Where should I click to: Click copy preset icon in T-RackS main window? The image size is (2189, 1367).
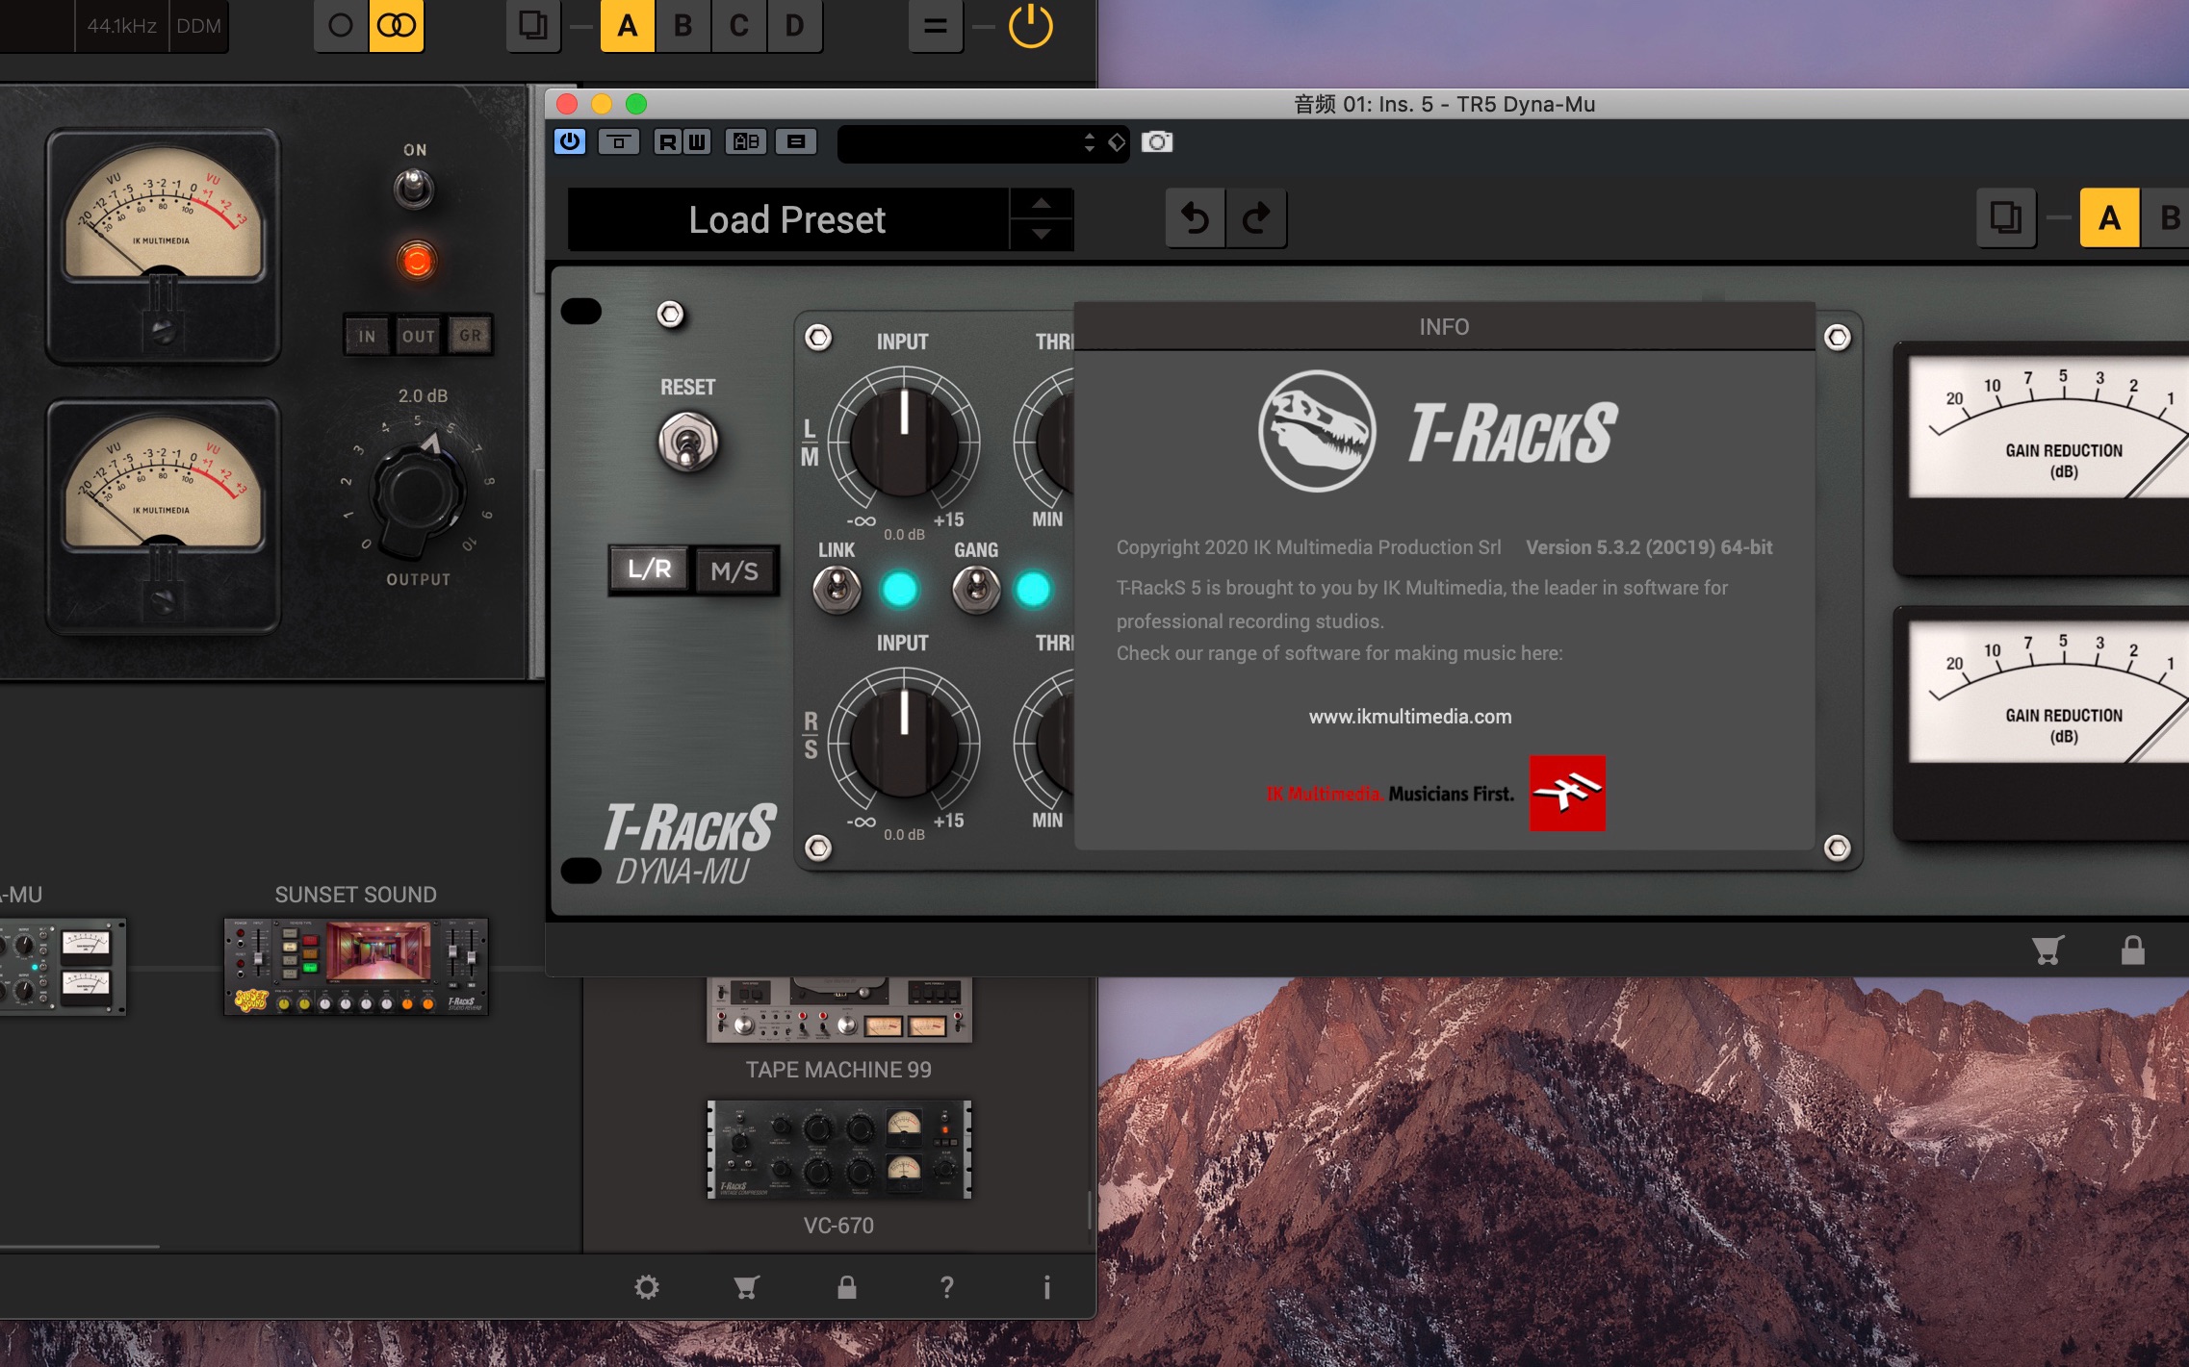(533, 25)
